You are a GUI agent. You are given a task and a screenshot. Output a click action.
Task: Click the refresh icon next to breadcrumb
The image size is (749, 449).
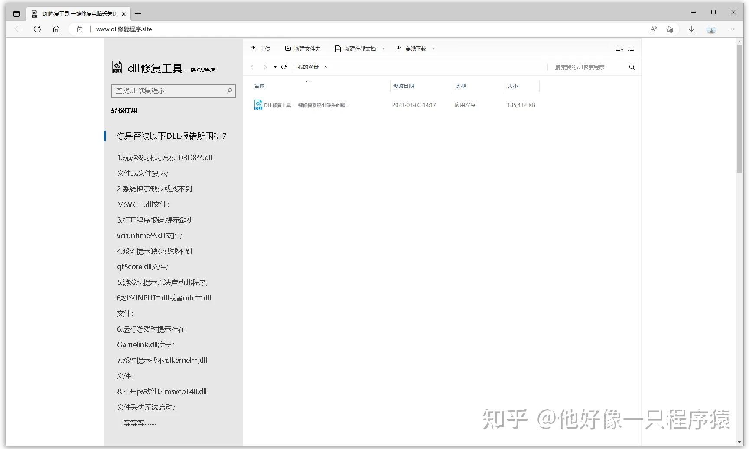click(x=284, y=67)
